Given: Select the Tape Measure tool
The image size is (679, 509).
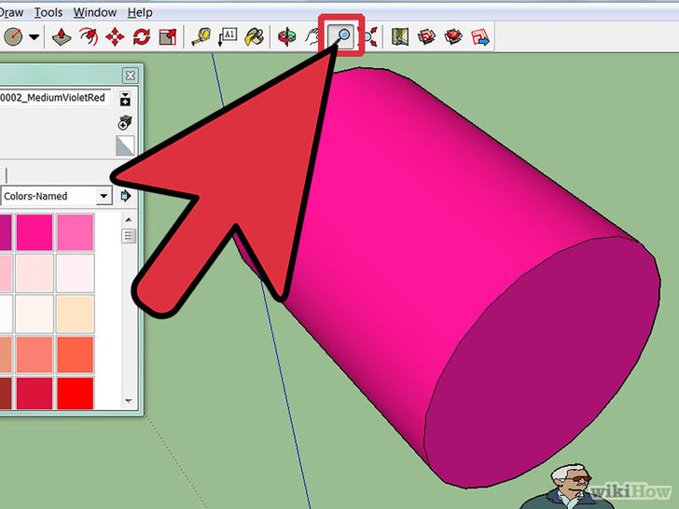Looking at the screenshot, I should pyautogui.click(x=201, y=37).
